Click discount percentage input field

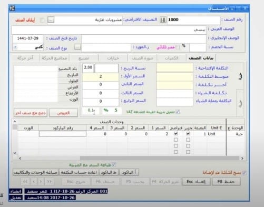pyautogui.click(x=198, y=47)
